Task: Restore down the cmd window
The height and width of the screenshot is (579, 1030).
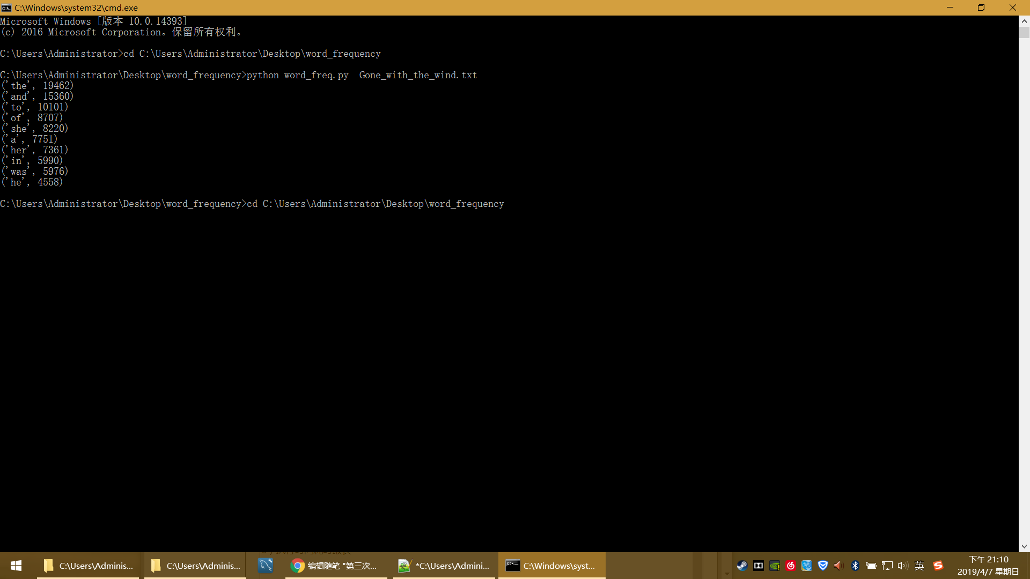Action: pyautogui.click(x=981, y=8)
